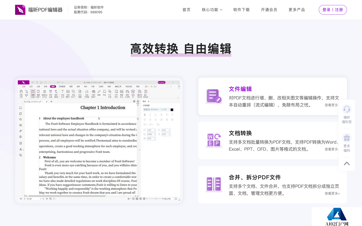Select the 选择 text select tool in preview
The image size is (362, 226).
pyautogui.click(x=26, y=93)
